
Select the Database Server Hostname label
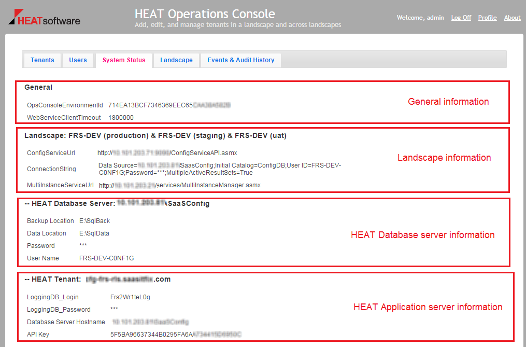[x=66, y=322]
